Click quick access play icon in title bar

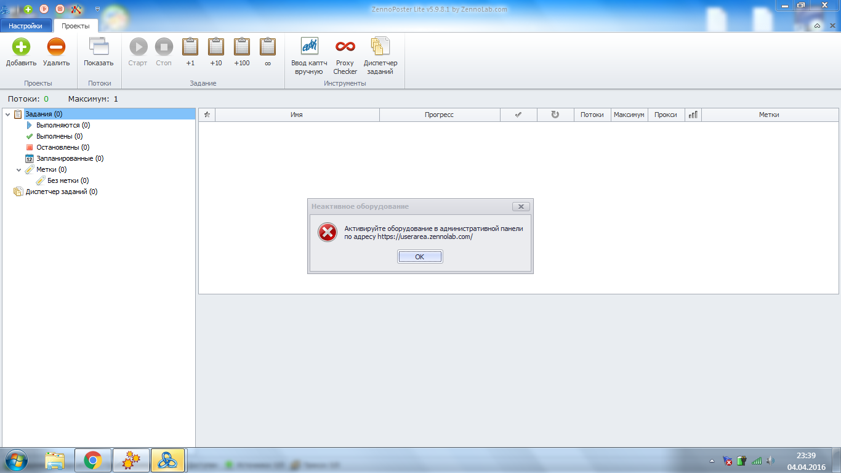point(44,9)
